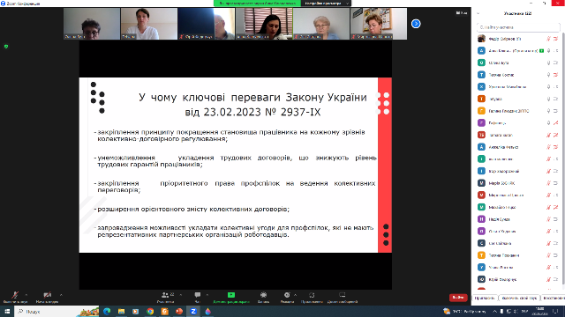Open video options arrow beside camera

coord(61,295)
